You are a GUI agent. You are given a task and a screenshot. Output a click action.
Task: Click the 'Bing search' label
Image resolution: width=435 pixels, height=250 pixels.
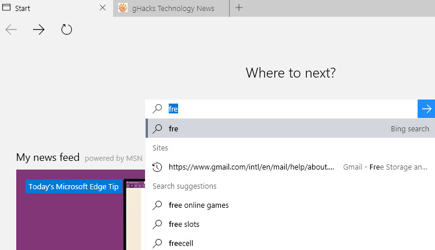click(x=409, y=128)
